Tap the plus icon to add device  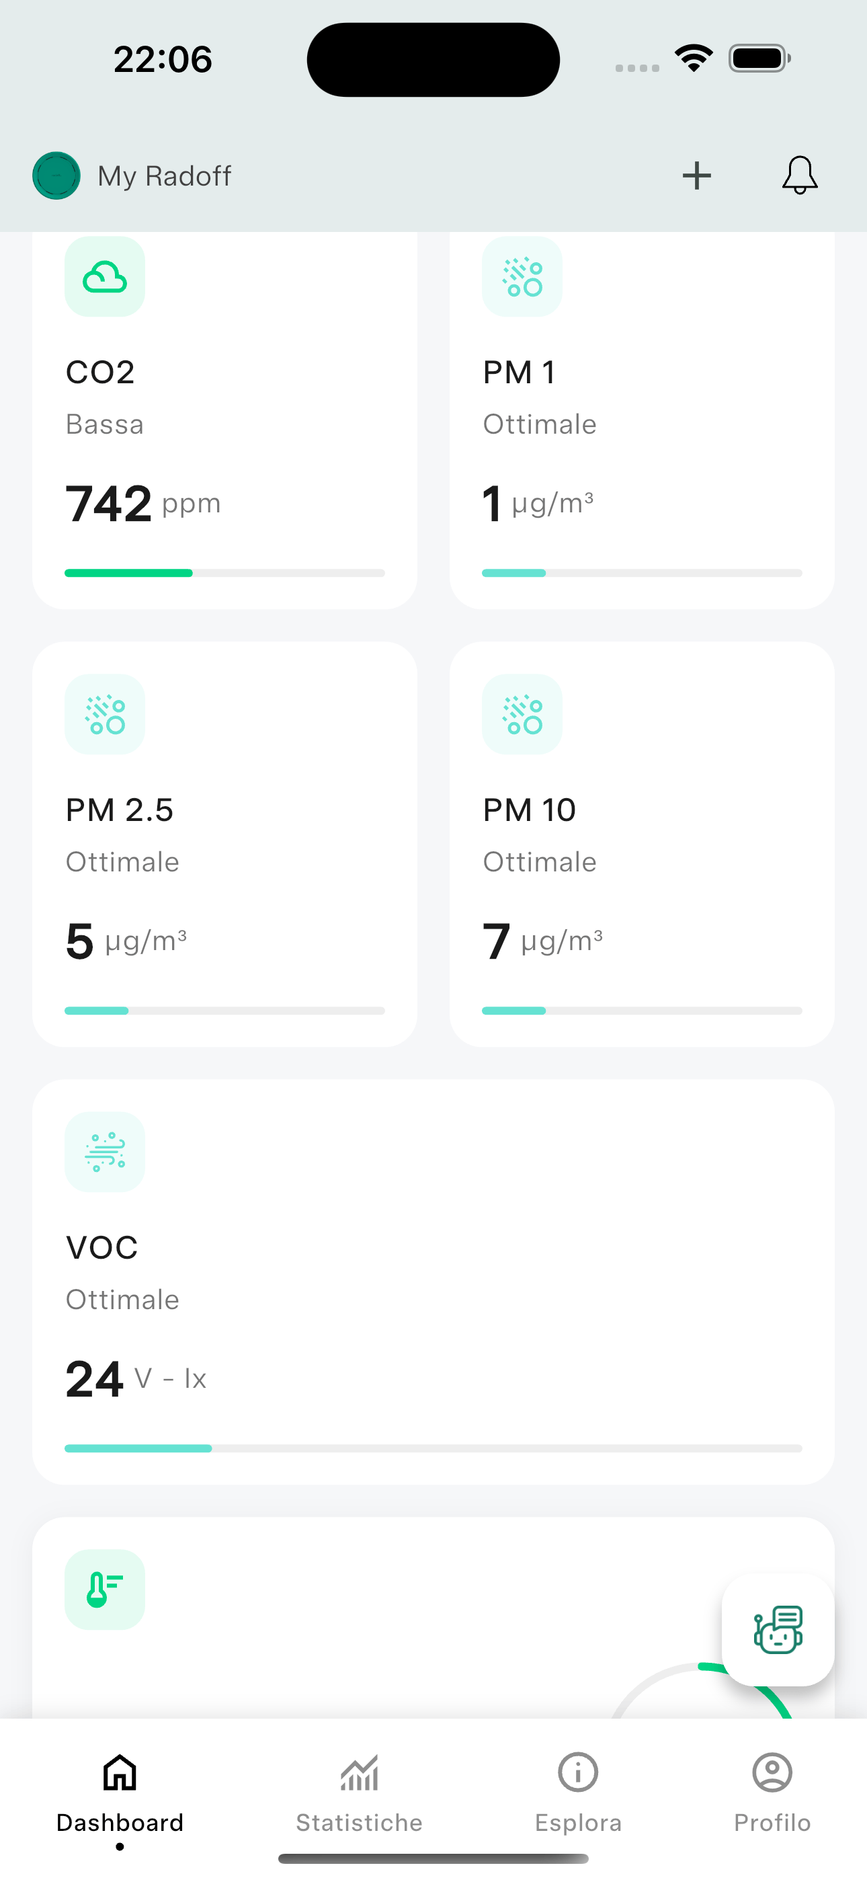pos(696,176)
